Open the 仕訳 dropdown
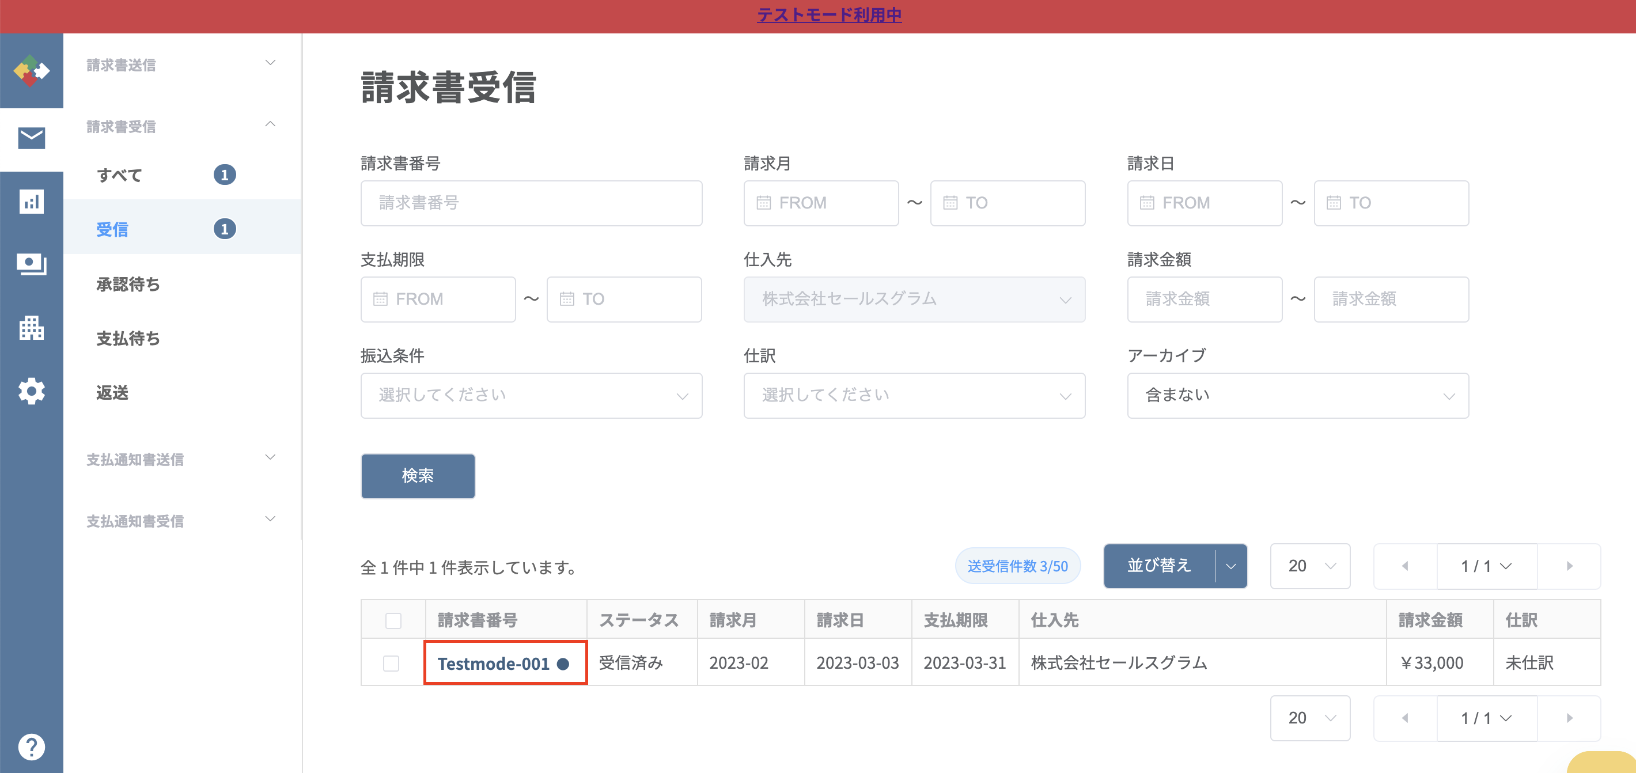Viewport: 1636px width, 773px height. (914, 395)
